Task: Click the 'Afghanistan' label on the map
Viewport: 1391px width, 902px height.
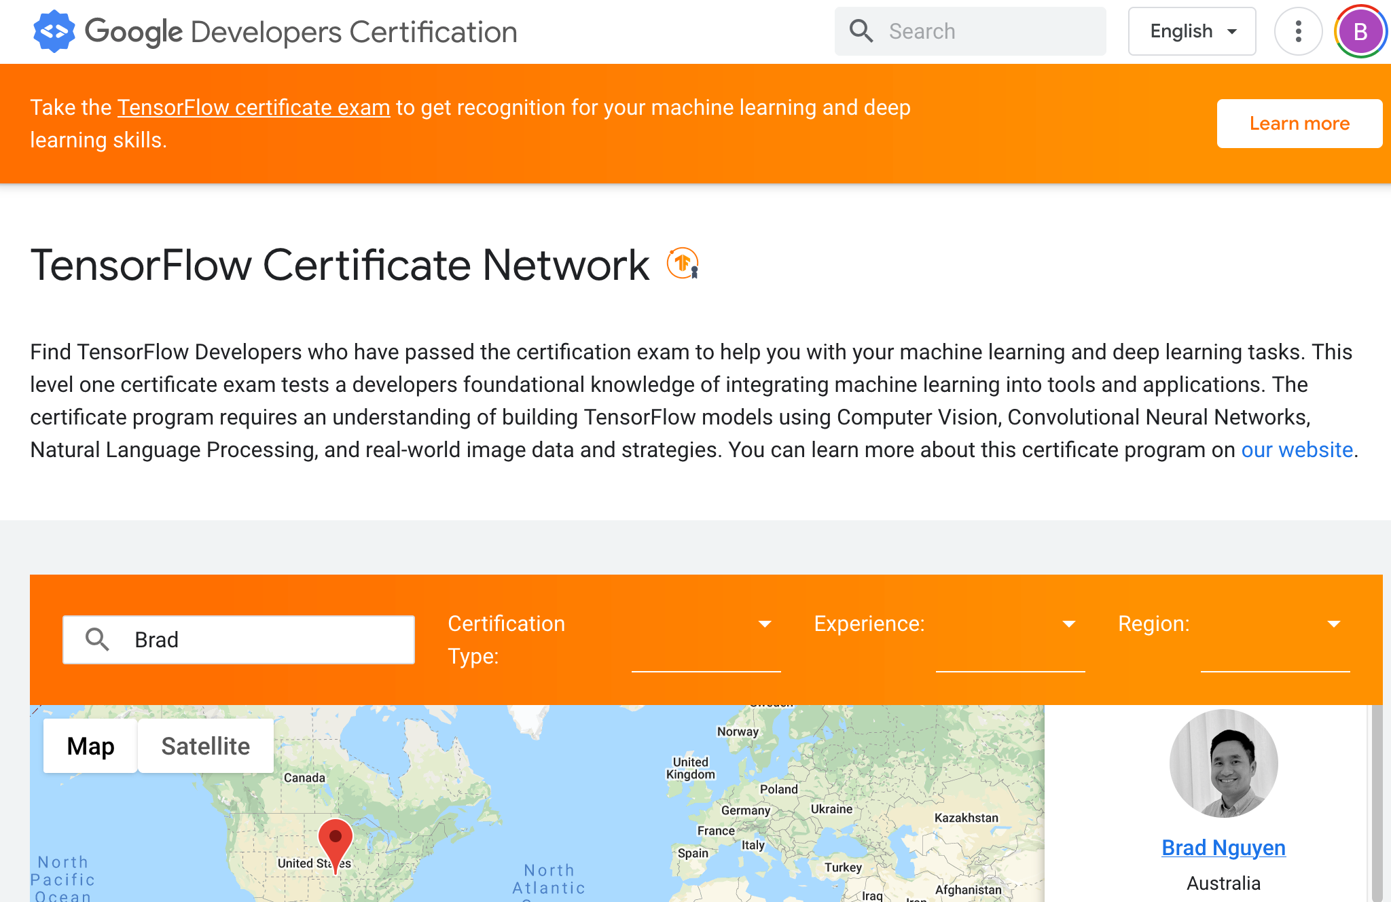Action: (x=969, y=890)
